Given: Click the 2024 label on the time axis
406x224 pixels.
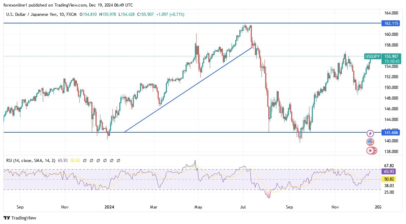Looking at the screenshot, I should click(109, 207).
